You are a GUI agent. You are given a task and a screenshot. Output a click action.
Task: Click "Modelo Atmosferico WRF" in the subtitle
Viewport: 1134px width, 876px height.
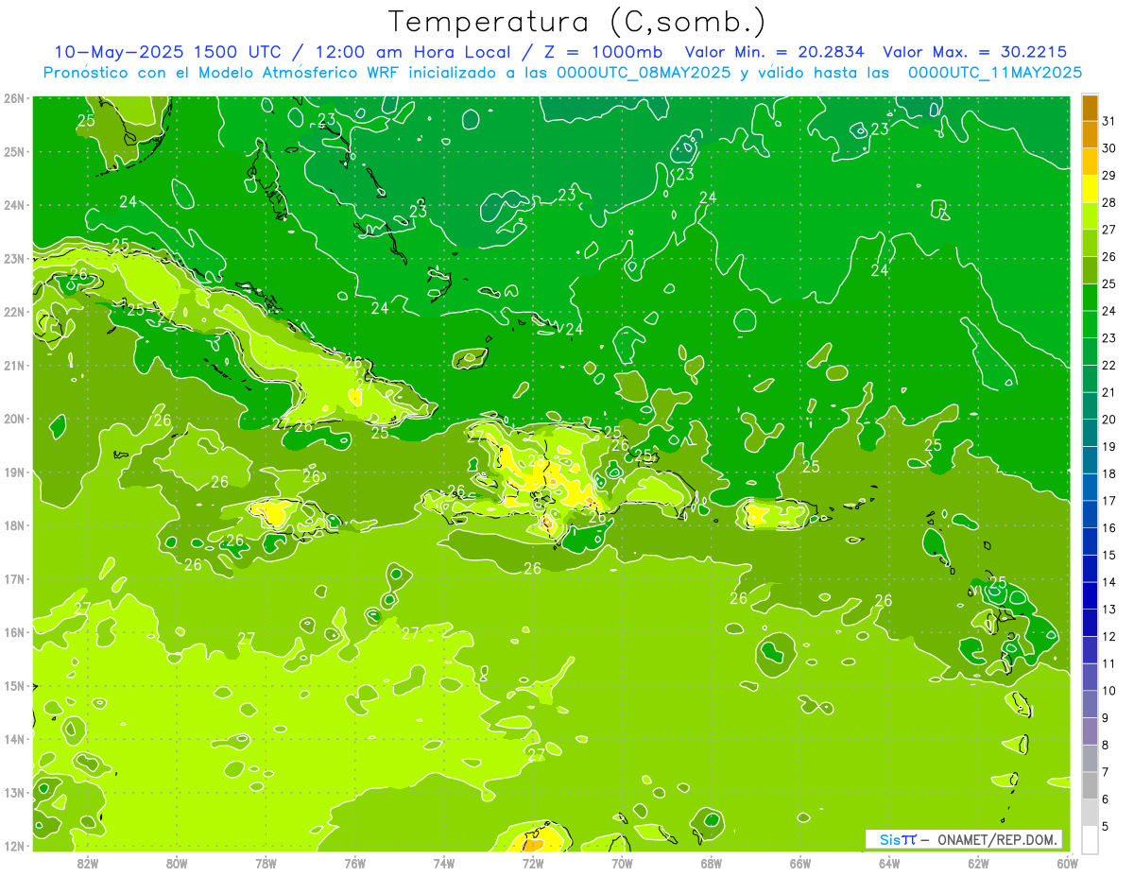click(x=297, y=72)
